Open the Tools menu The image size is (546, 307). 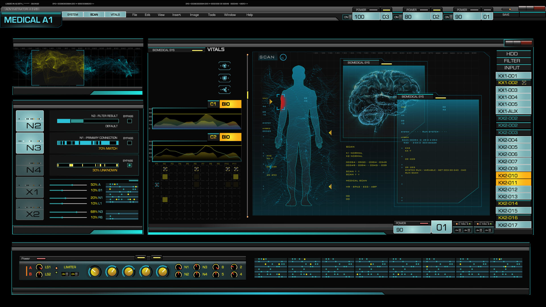point(212,15)
